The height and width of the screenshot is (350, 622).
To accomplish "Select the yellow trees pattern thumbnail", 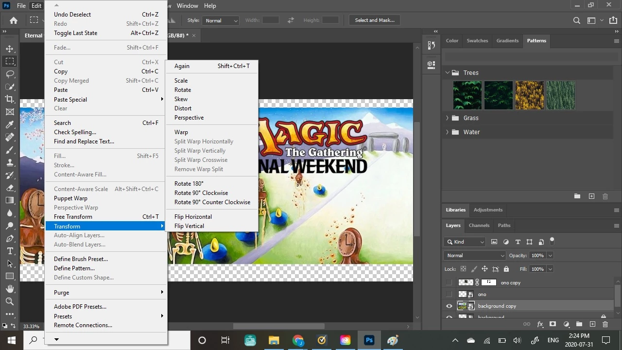I will coord(529,95).
